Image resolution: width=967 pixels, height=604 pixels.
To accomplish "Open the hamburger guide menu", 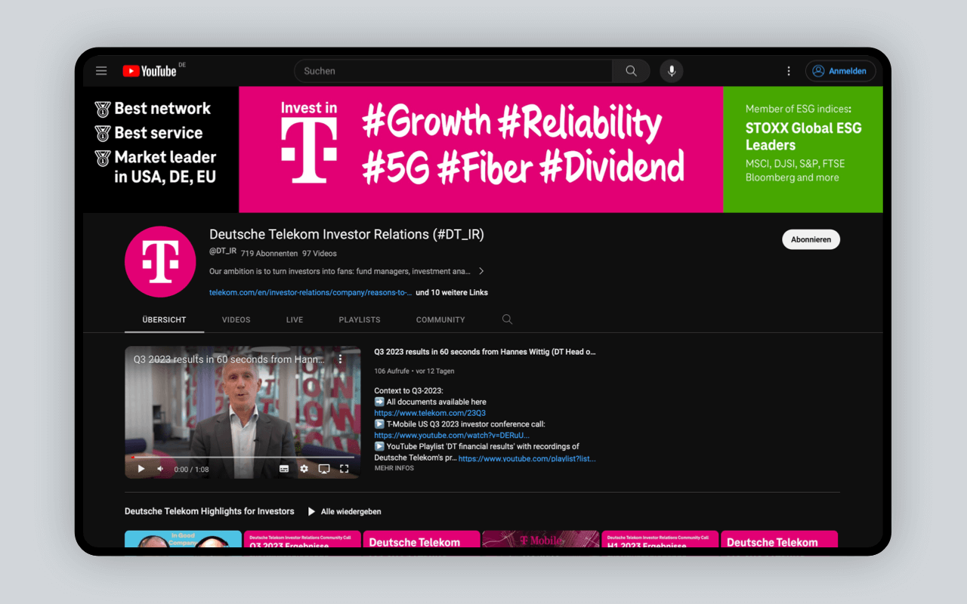I will pos(101,71).
